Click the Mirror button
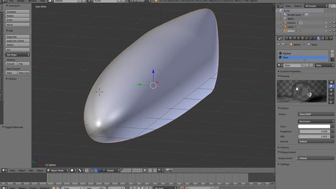This screenshot has height=189, width=336. pyautogui.click(x=17, y=25)
